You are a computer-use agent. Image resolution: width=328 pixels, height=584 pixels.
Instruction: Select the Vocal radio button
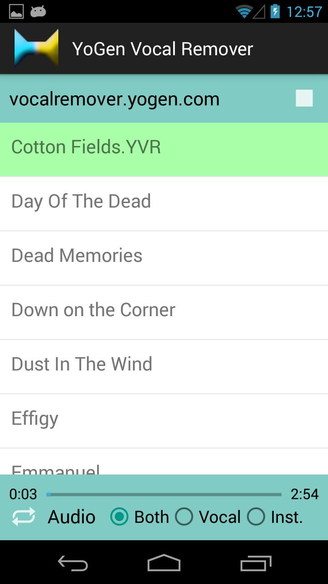pyautogui.click(x=184, y=517)
